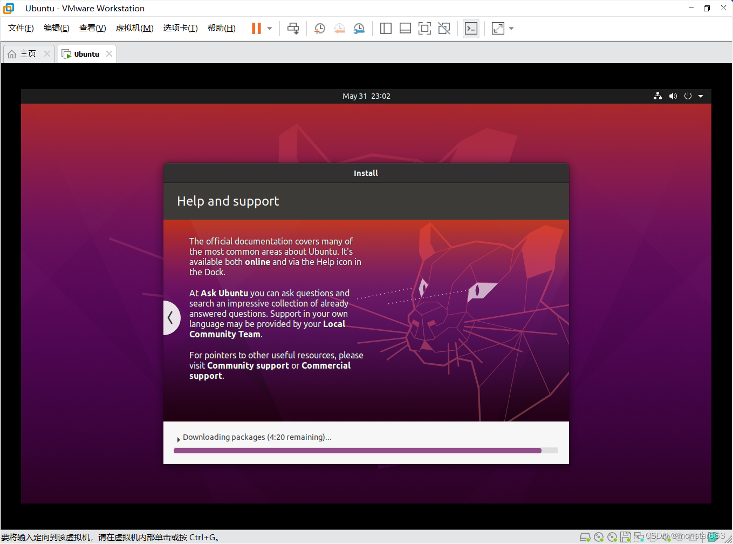Open the Snapshot Manager
The height and width of the screenshot is (544, 733).
(x=359, y=28)
